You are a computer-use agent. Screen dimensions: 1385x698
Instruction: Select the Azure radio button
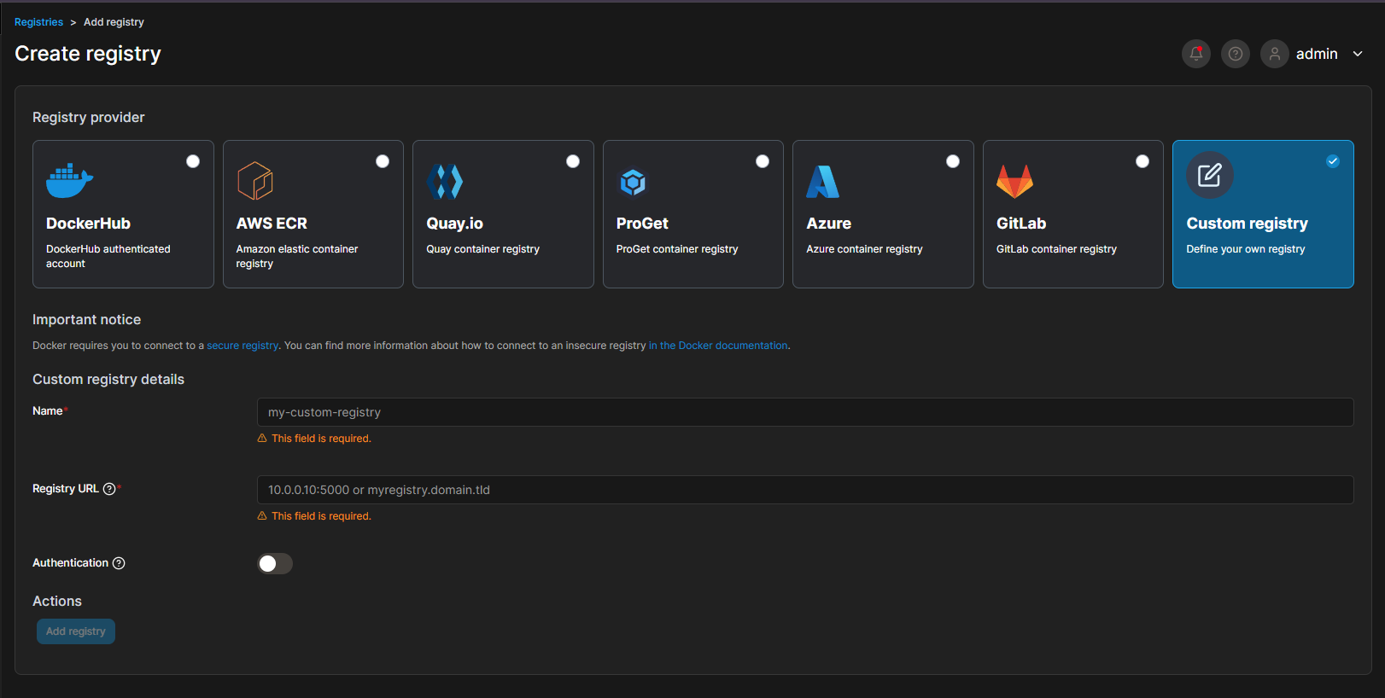coord(953,161)
